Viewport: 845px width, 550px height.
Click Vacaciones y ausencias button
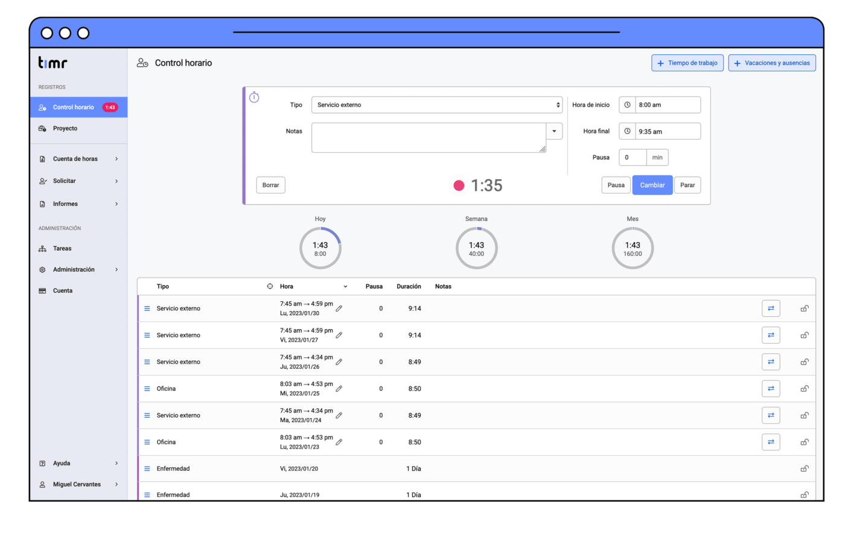(772, 63)
